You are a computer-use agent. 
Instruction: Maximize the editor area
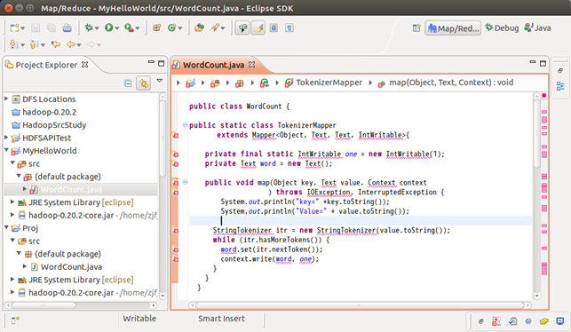click(x=543, y=63)
